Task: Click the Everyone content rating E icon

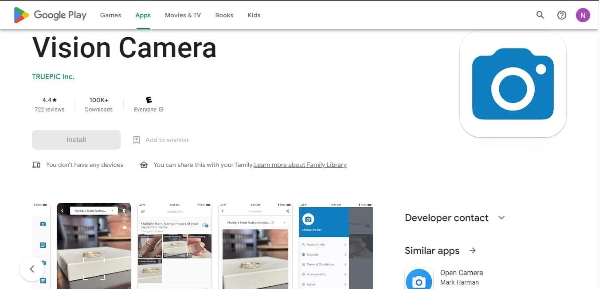Action: coord(149,100)
